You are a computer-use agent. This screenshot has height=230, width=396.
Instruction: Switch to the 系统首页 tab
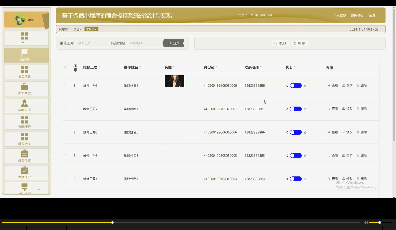point(64,29)
